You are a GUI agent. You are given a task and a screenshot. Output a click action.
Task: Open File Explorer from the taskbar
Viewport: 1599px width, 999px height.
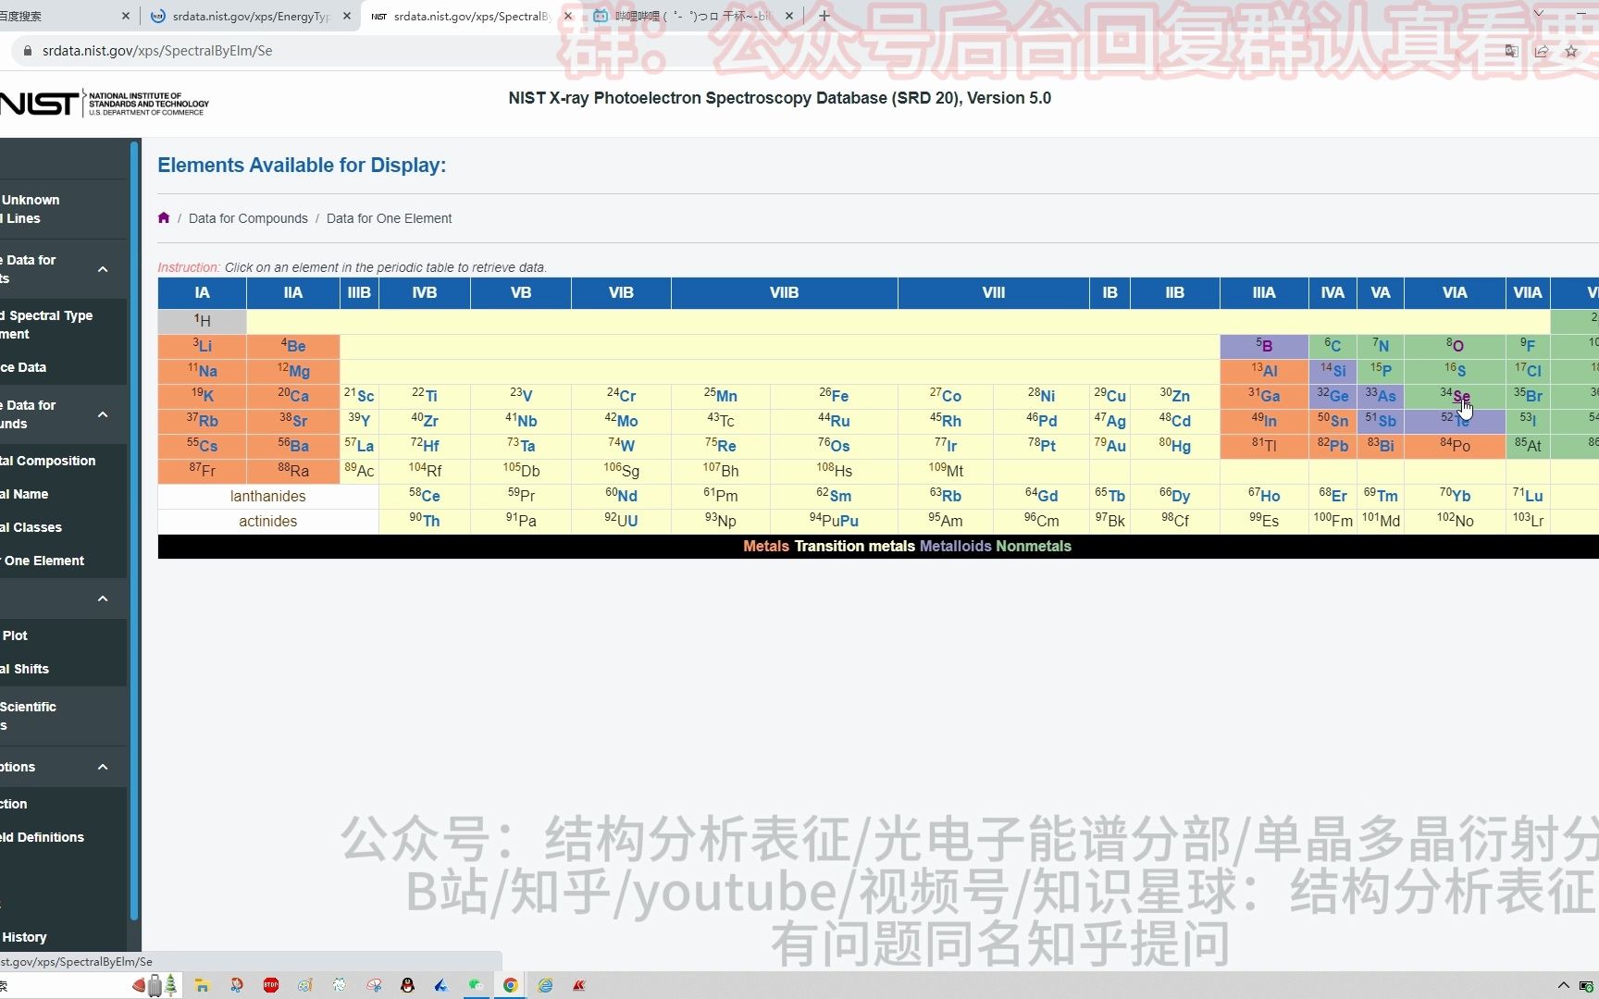(x=202, y=985)
